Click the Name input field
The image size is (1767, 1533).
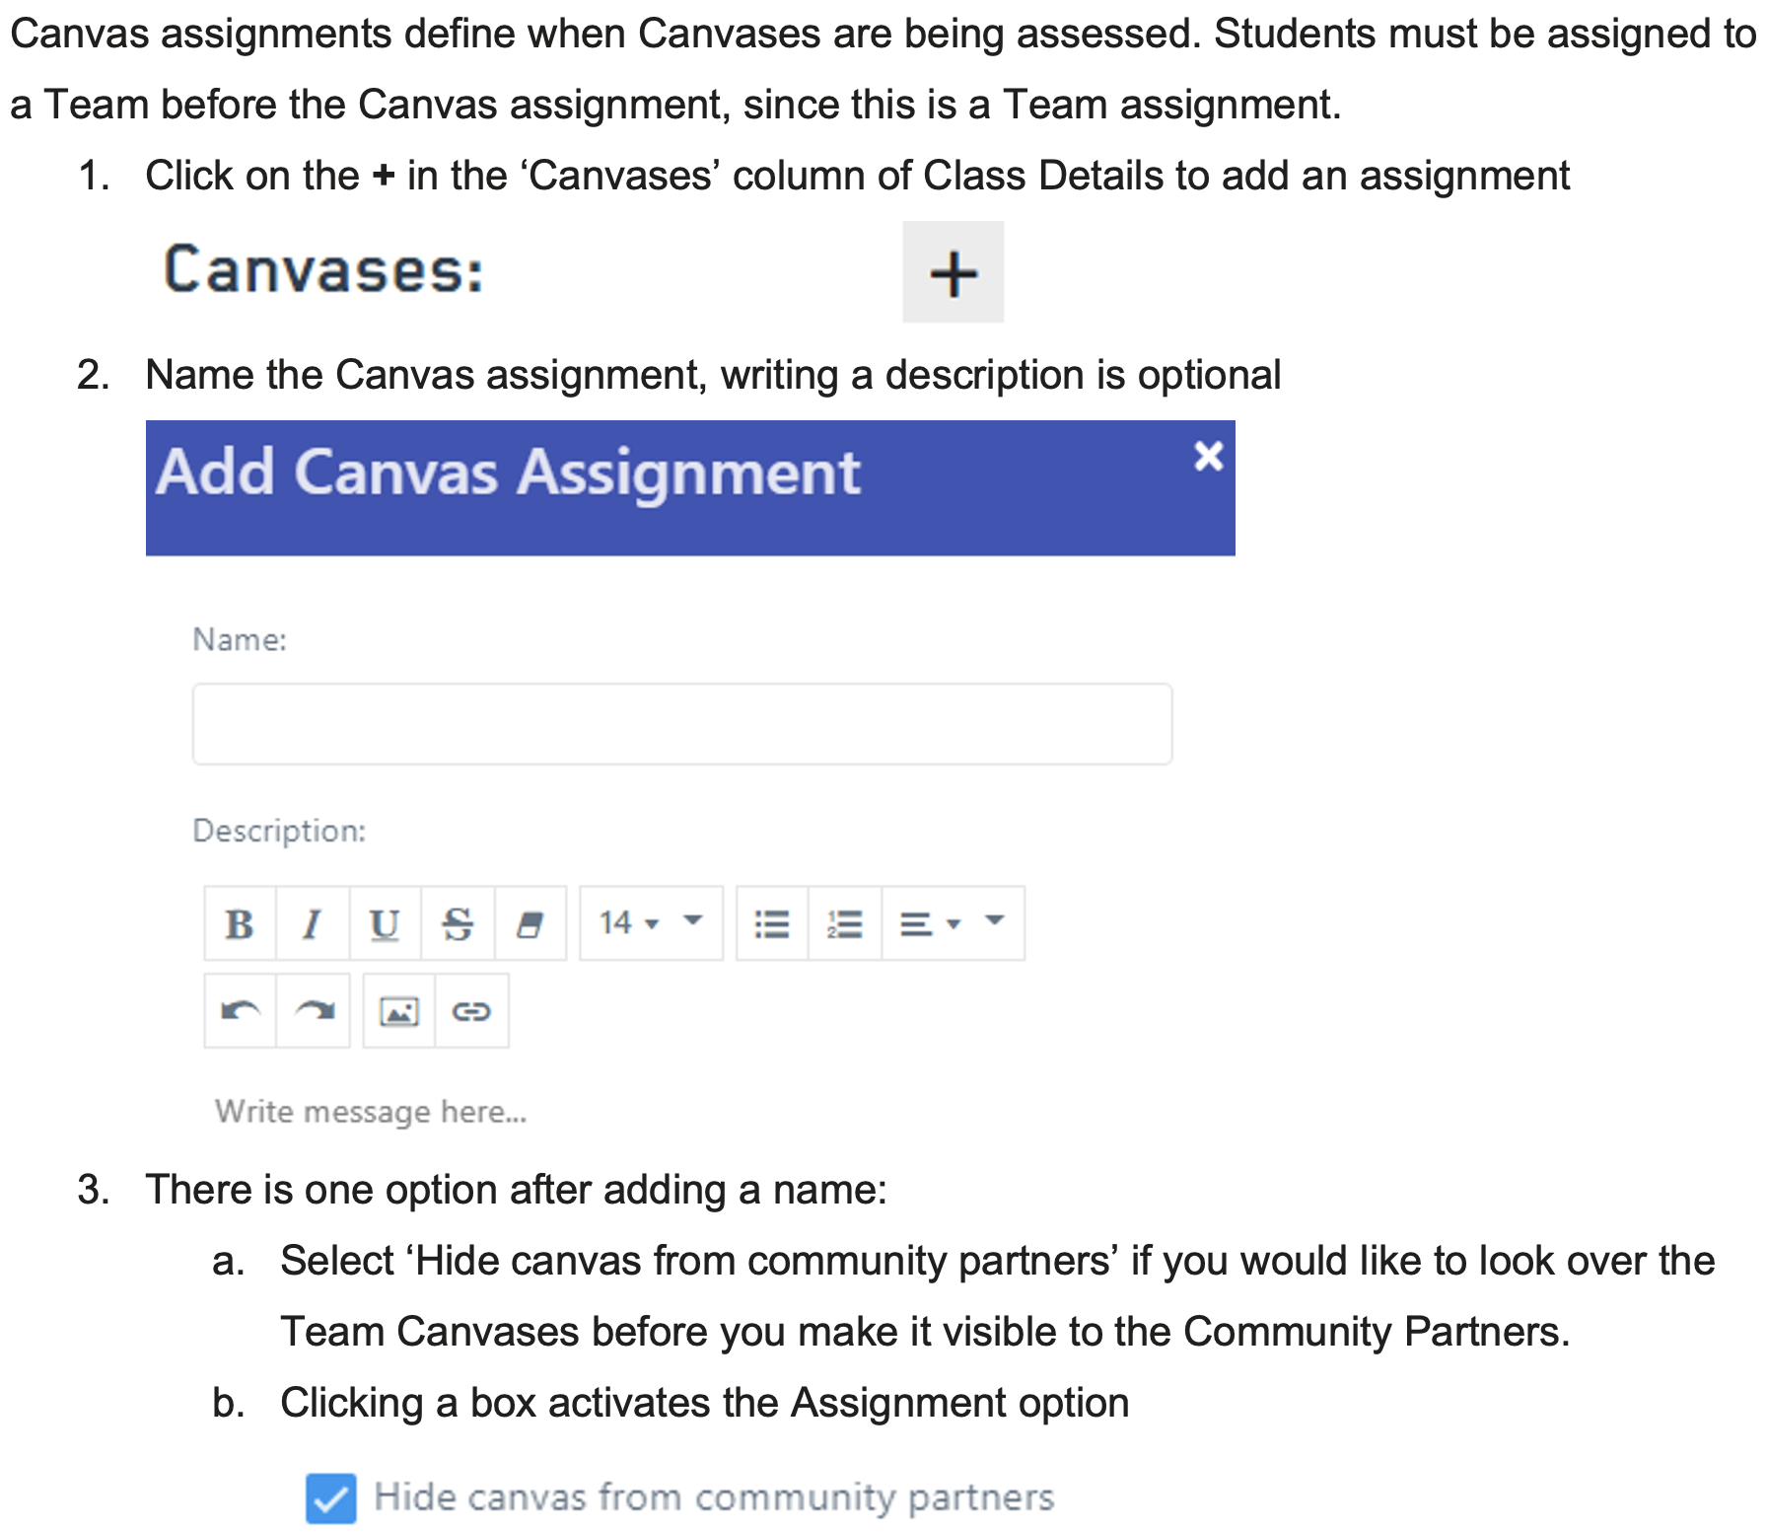(x=681, y=724)
